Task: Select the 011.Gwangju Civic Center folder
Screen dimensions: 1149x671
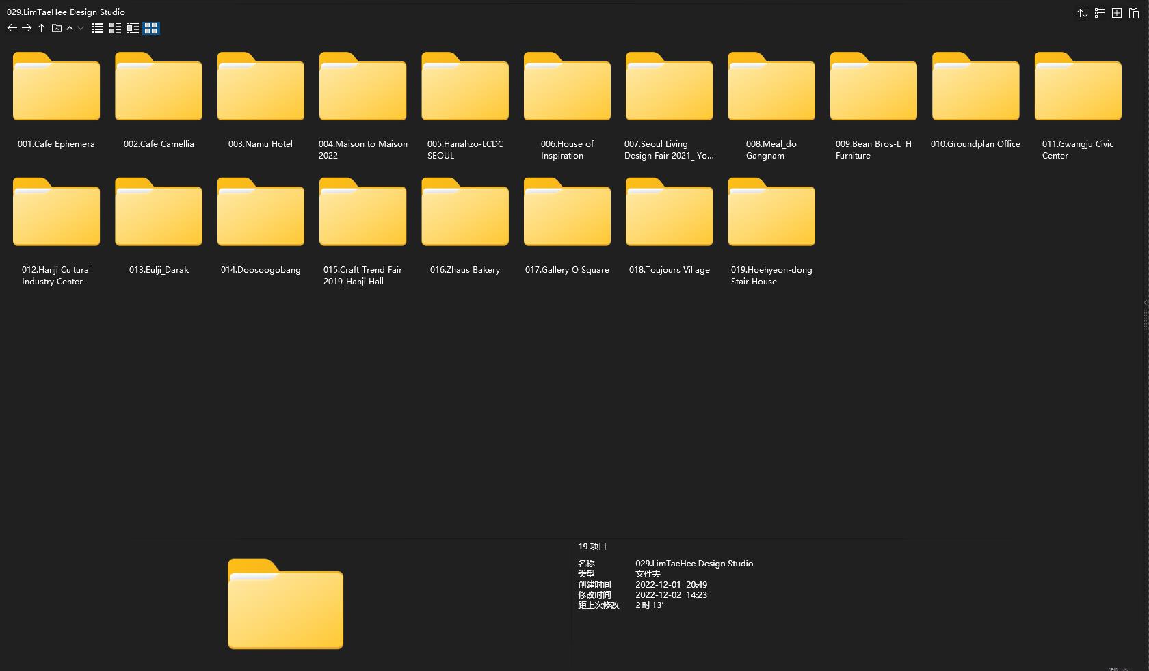Action: point(1077,87)
